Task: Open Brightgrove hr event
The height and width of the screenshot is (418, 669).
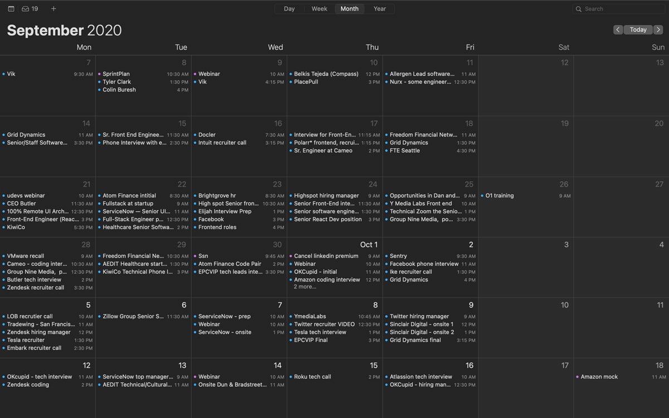Action: [239, 196]
